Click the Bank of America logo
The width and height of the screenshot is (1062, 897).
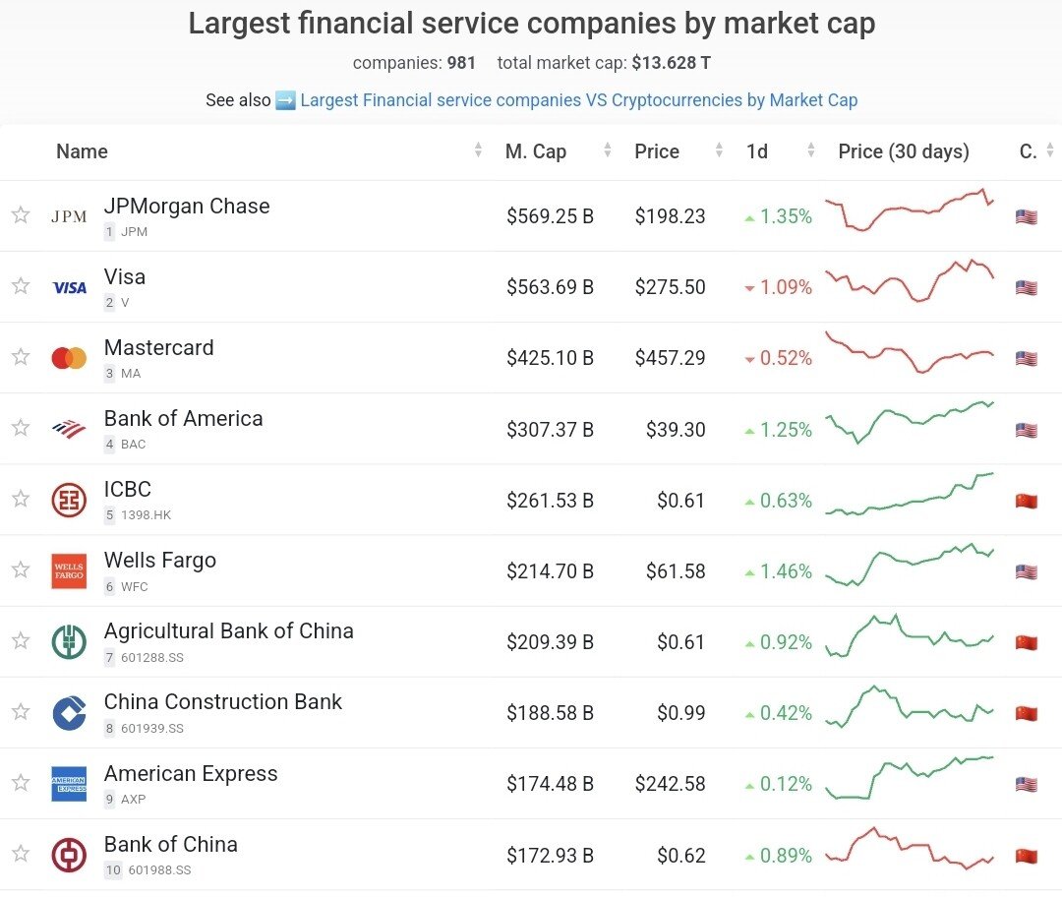[69, 429]
